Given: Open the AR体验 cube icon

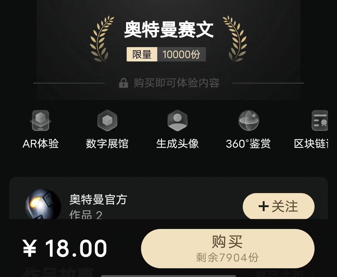Looking at the screenshot, I should coord(40,120).
